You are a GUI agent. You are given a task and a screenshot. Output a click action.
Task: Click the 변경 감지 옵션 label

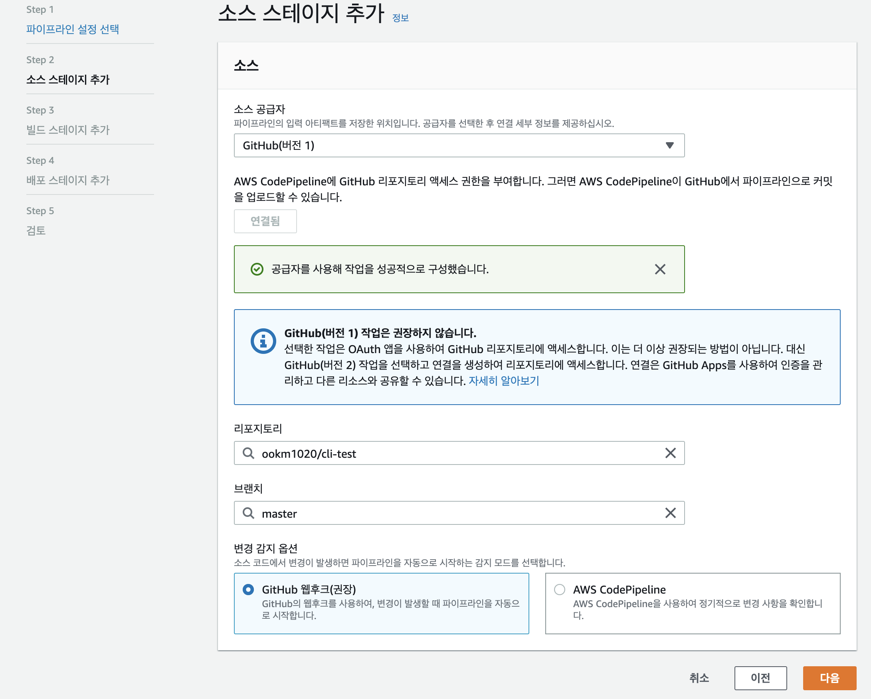265,548
